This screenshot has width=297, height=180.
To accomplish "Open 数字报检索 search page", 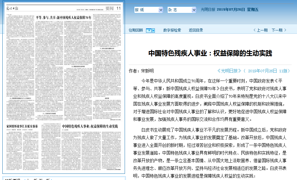I will pyautogui.click(x=172, y=30).
